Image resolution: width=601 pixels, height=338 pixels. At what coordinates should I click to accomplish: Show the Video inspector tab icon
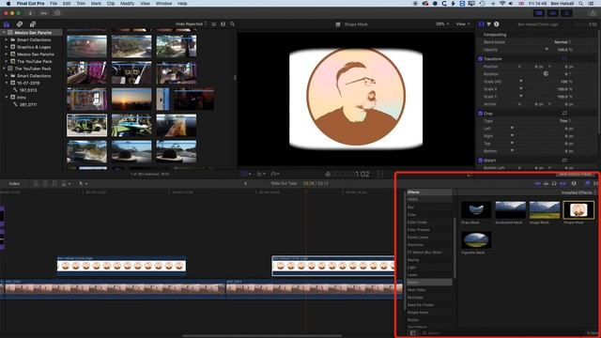[482, 24]
